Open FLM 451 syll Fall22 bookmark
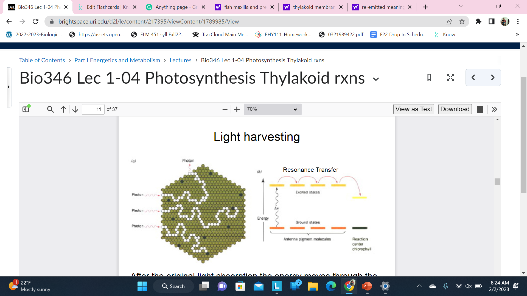The image size is (527, 296). tap(158, 35)
